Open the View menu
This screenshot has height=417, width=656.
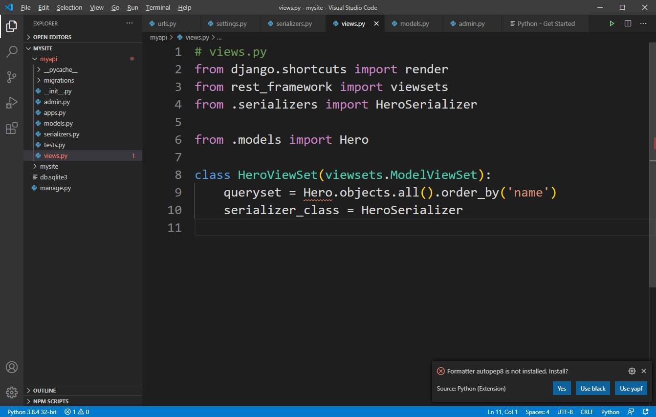coord(97,8)
